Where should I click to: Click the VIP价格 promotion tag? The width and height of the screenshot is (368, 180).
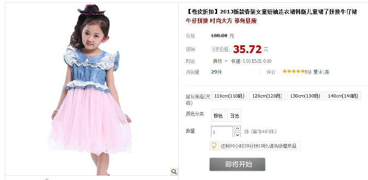(x=221, y=49)
